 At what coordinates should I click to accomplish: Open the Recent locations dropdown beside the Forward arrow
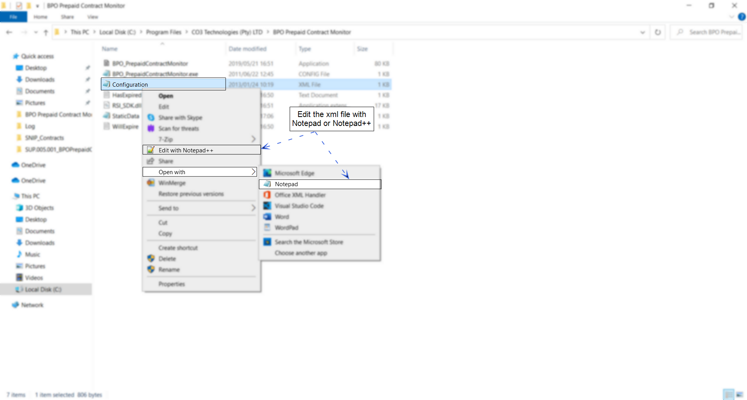click(x=36, y=32)
